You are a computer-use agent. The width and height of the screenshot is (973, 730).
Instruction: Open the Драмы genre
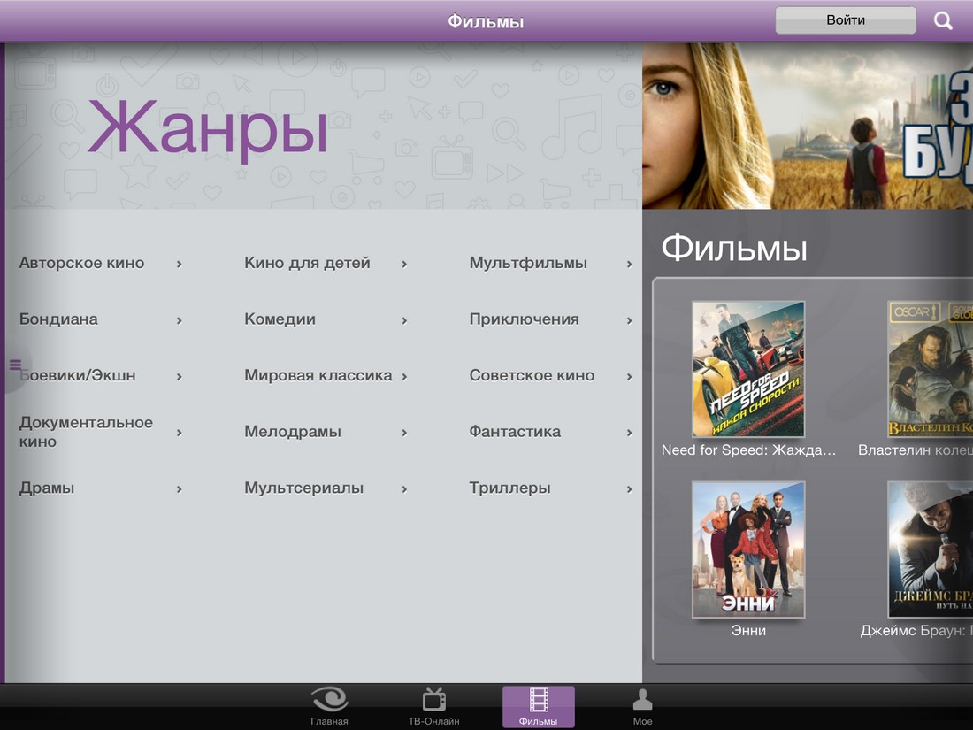coord(47,488)
